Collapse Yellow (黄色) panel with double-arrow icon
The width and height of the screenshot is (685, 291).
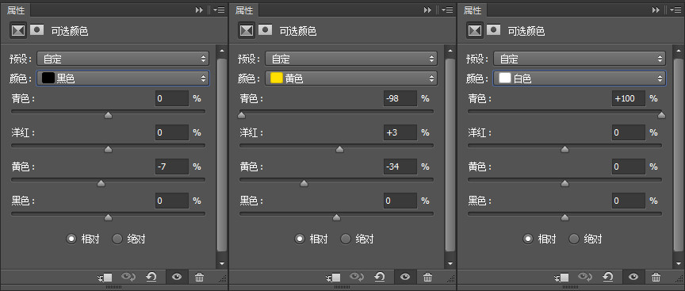427,10
